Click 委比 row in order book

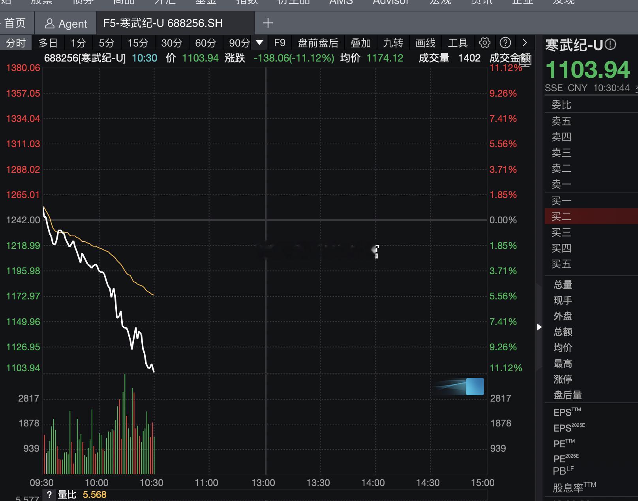point(591,105)
